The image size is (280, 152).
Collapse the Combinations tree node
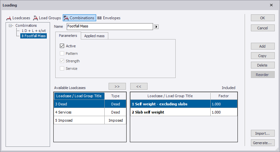pos(11,25)
